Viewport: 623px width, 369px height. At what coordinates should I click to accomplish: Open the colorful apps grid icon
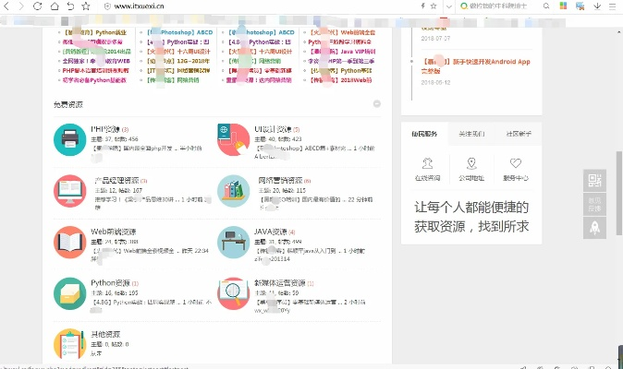pos(563,6)
